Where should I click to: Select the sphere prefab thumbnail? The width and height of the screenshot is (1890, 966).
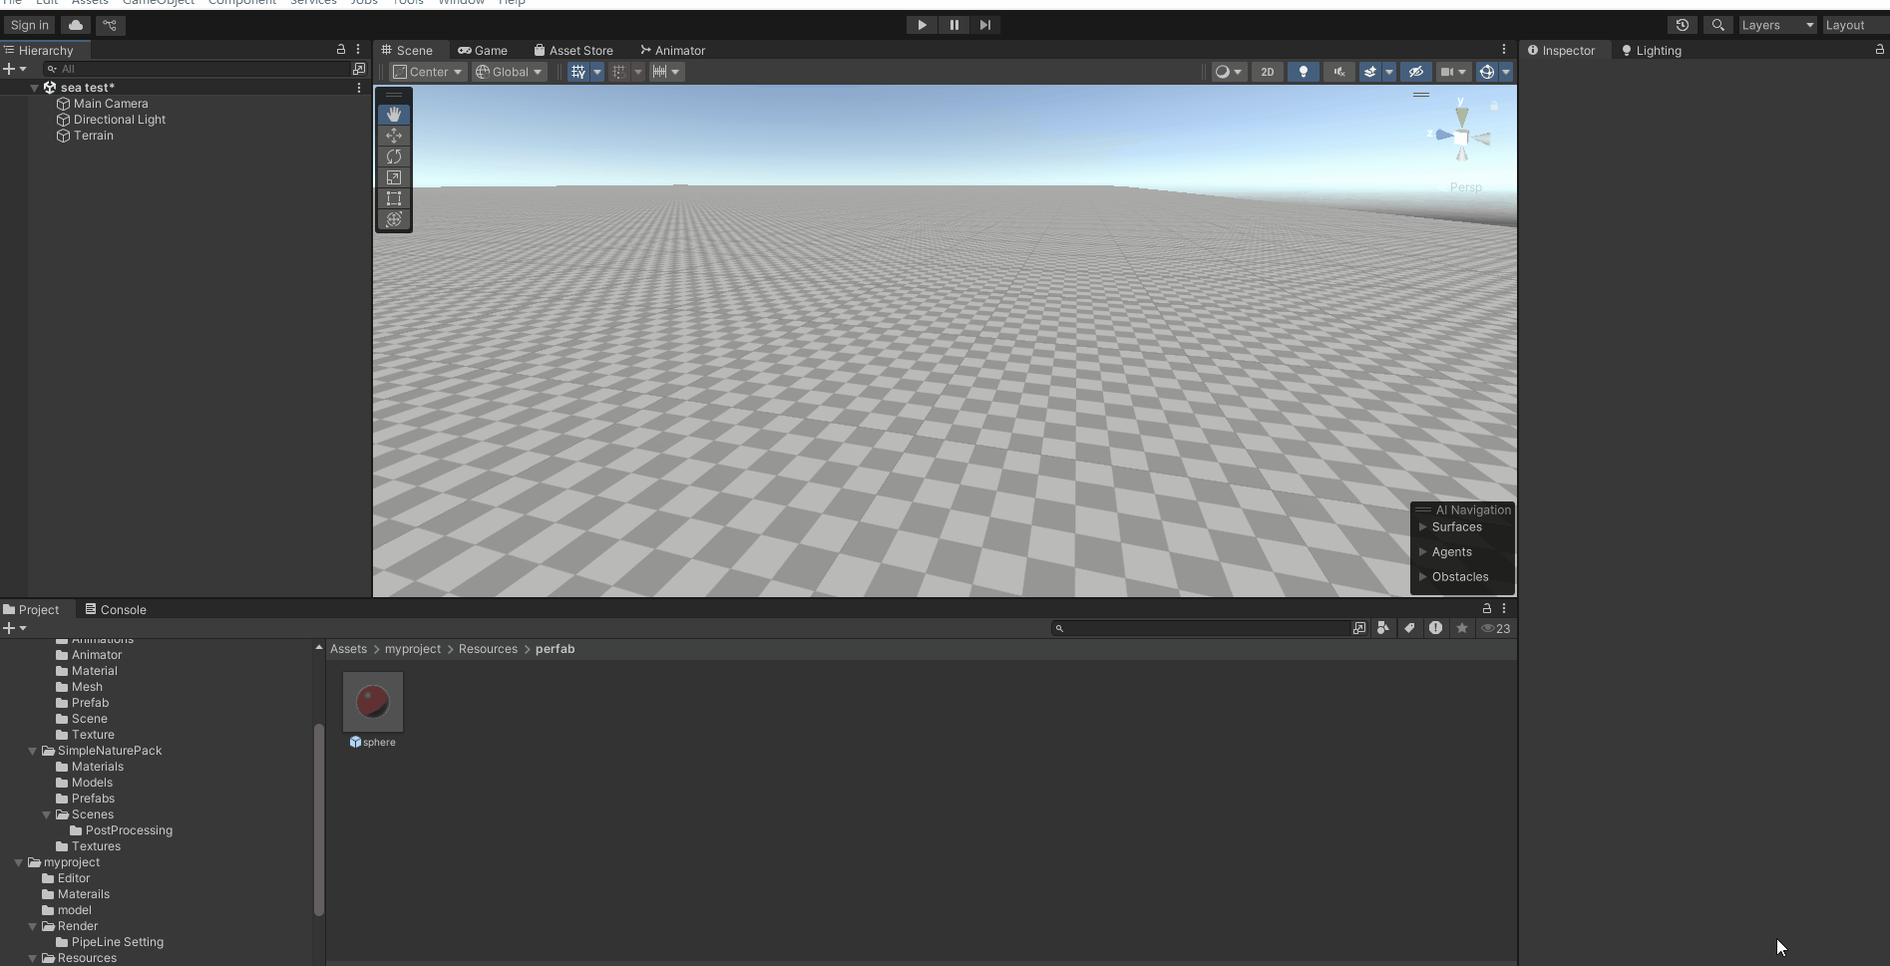click(x=373, y=702)
